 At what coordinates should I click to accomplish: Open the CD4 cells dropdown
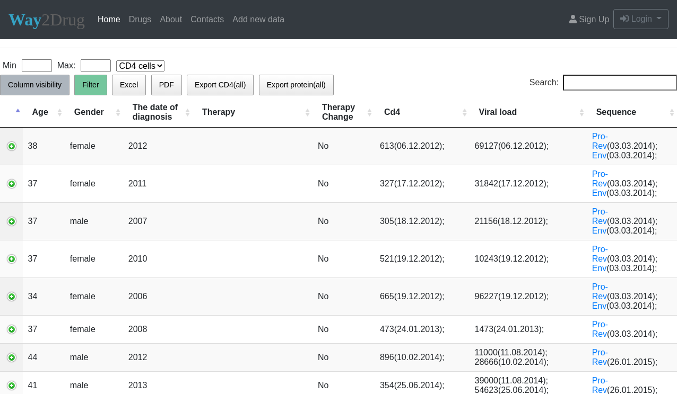140,66
